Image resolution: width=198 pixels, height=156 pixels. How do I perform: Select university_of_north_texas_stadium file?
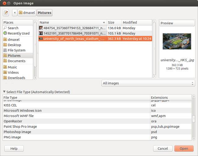pos(95,38)
